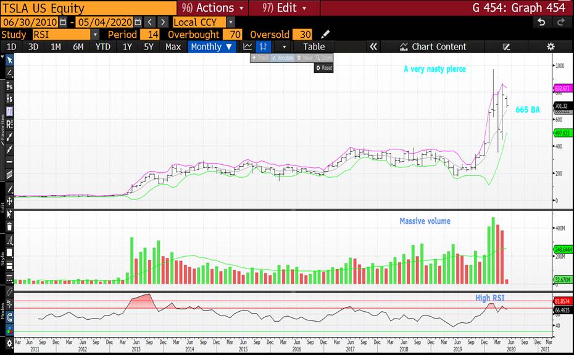
Task: Shift date range forward with right arrow
Action: point(163,22)
